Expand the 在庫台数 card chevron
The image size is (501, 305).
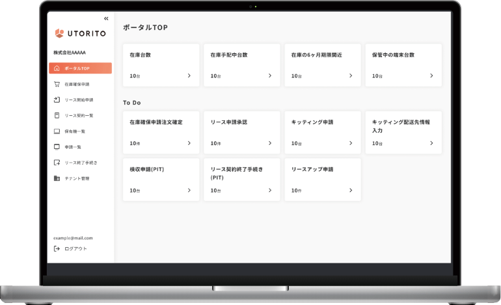(189, 75)
